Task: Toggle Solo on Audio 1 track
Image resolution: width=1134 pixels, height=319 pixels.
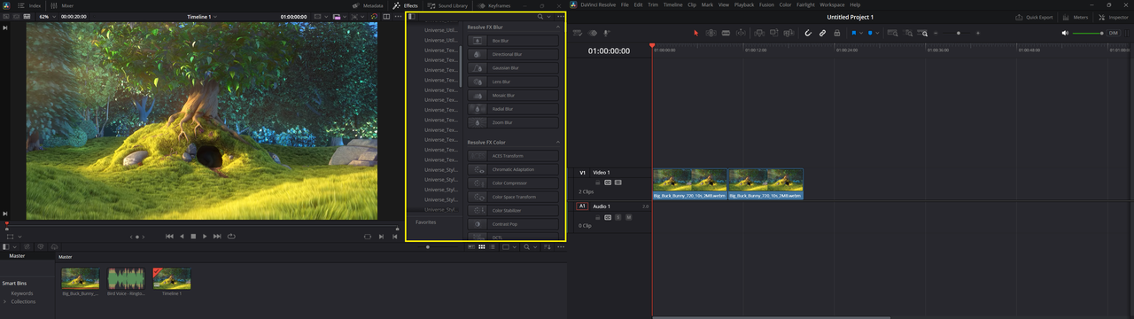Action: [x=618, y=216]
